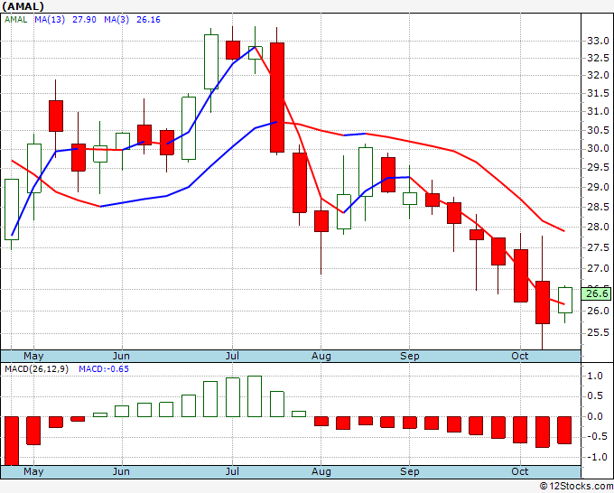Viewport: 614px width, 493px height.
Task: Click the last green candlestick in October
Action: pos(565,300)
